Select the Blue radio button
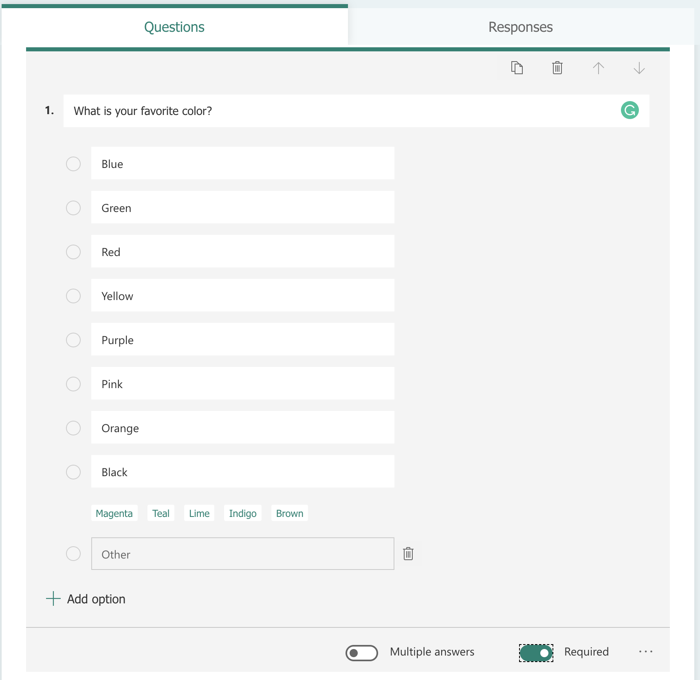 pos(73,164)
